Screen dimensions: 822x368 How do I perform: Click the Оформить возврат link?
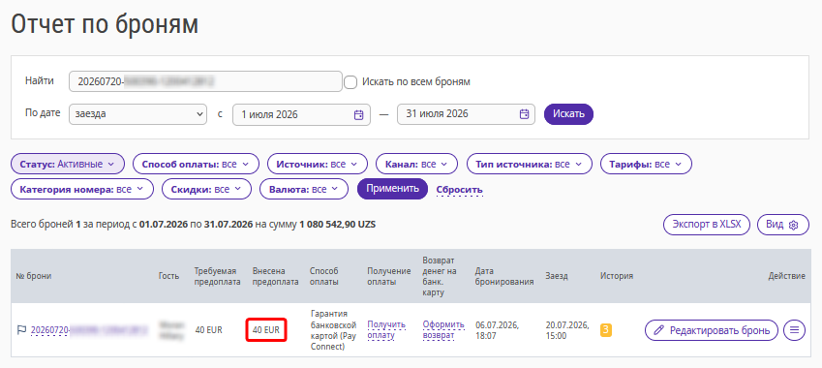(443, 329)
